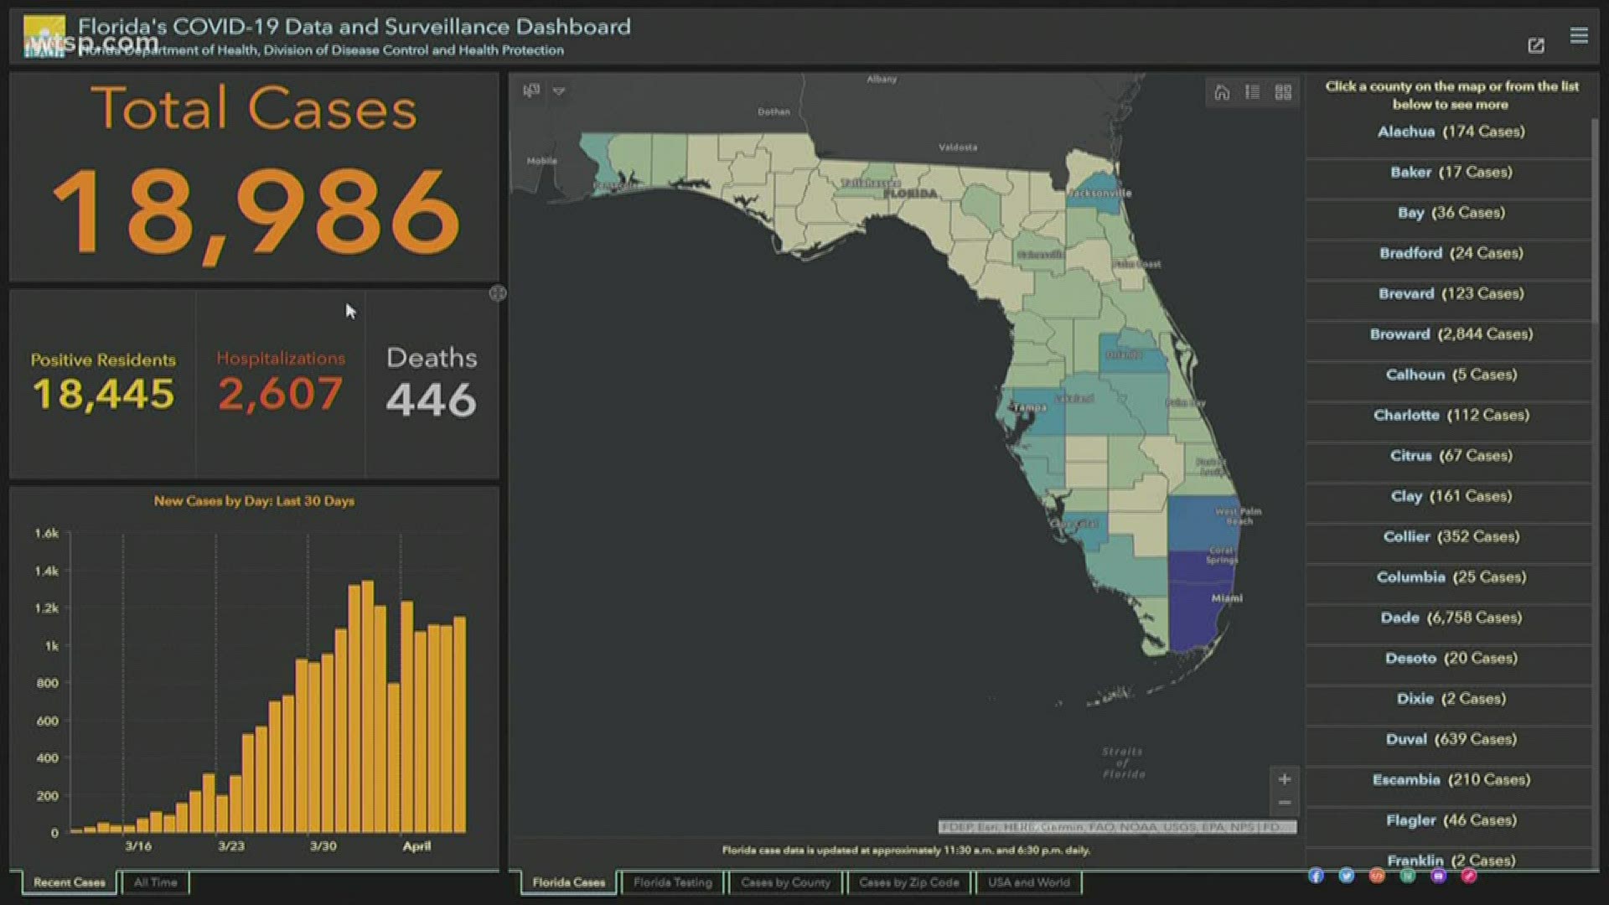This screenshot has width=1609, height=905.
Task: Click the map attribution text bar
Action: click(x=1117, y=827)
